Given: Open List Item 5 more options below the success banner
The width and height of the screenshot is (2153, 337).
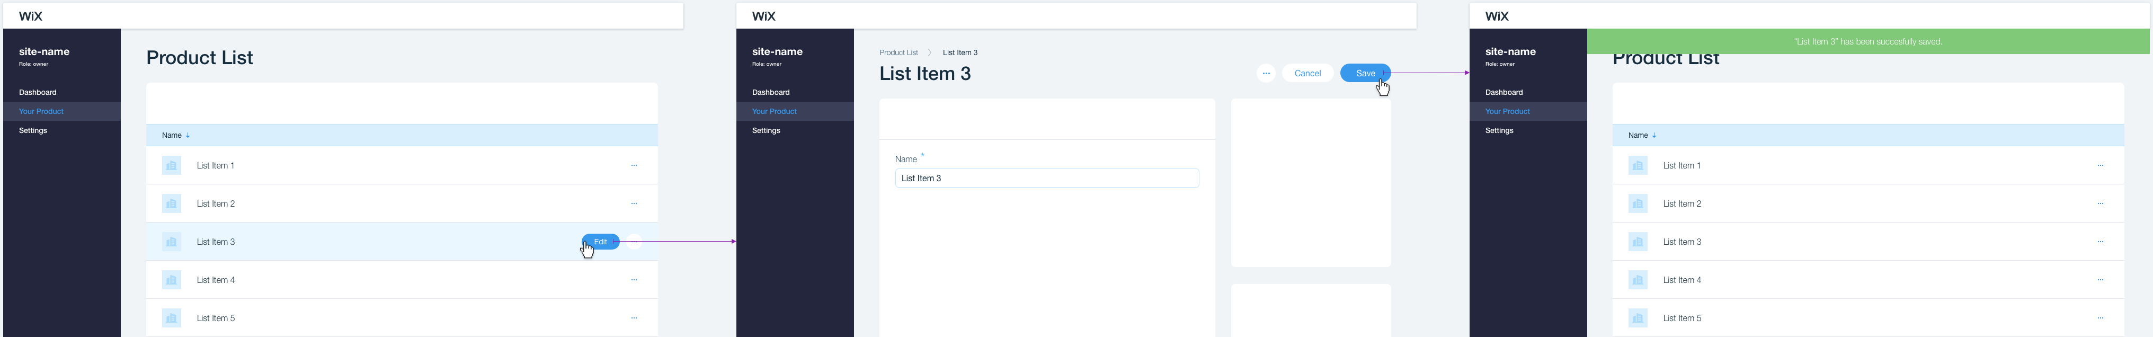Looking at the screenshot, I should (x=2099, y=318).
